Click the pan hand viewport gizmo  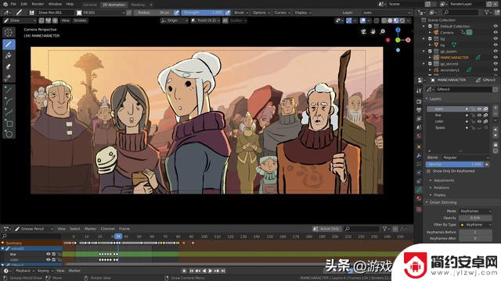click(x=373, y=31)
